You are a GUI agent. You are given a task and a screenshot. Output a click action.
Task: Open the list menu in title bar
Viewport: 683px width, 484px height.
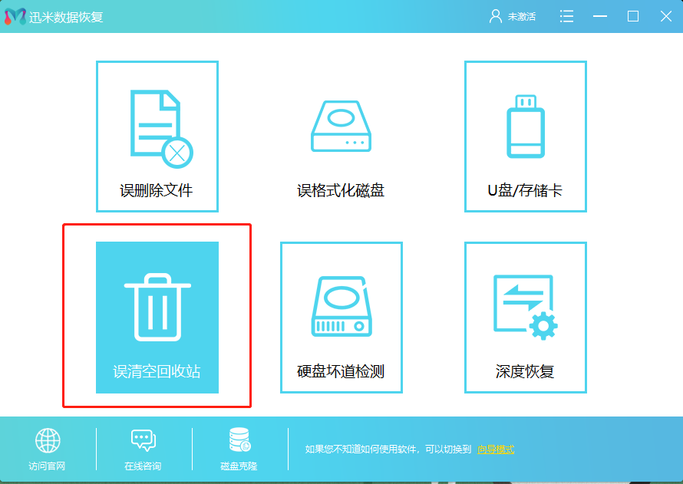[566, 16]
